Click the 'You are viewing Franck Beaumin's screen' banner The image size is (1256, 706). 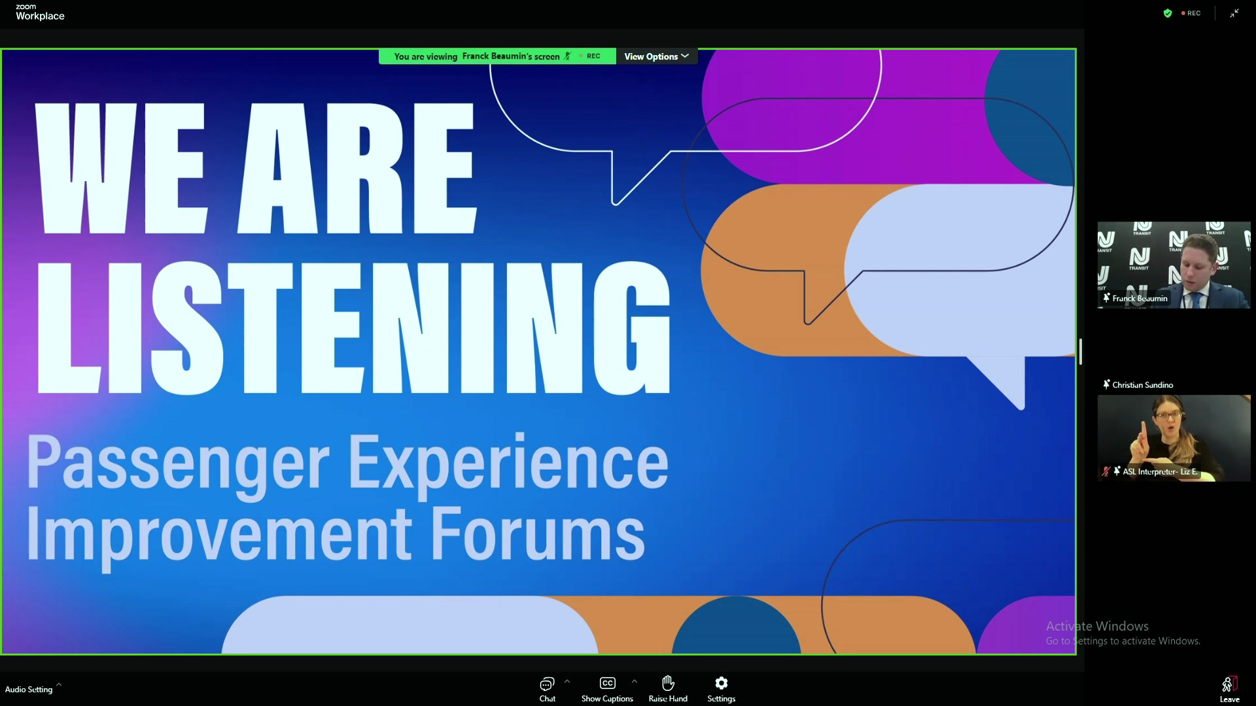[478, 56]
